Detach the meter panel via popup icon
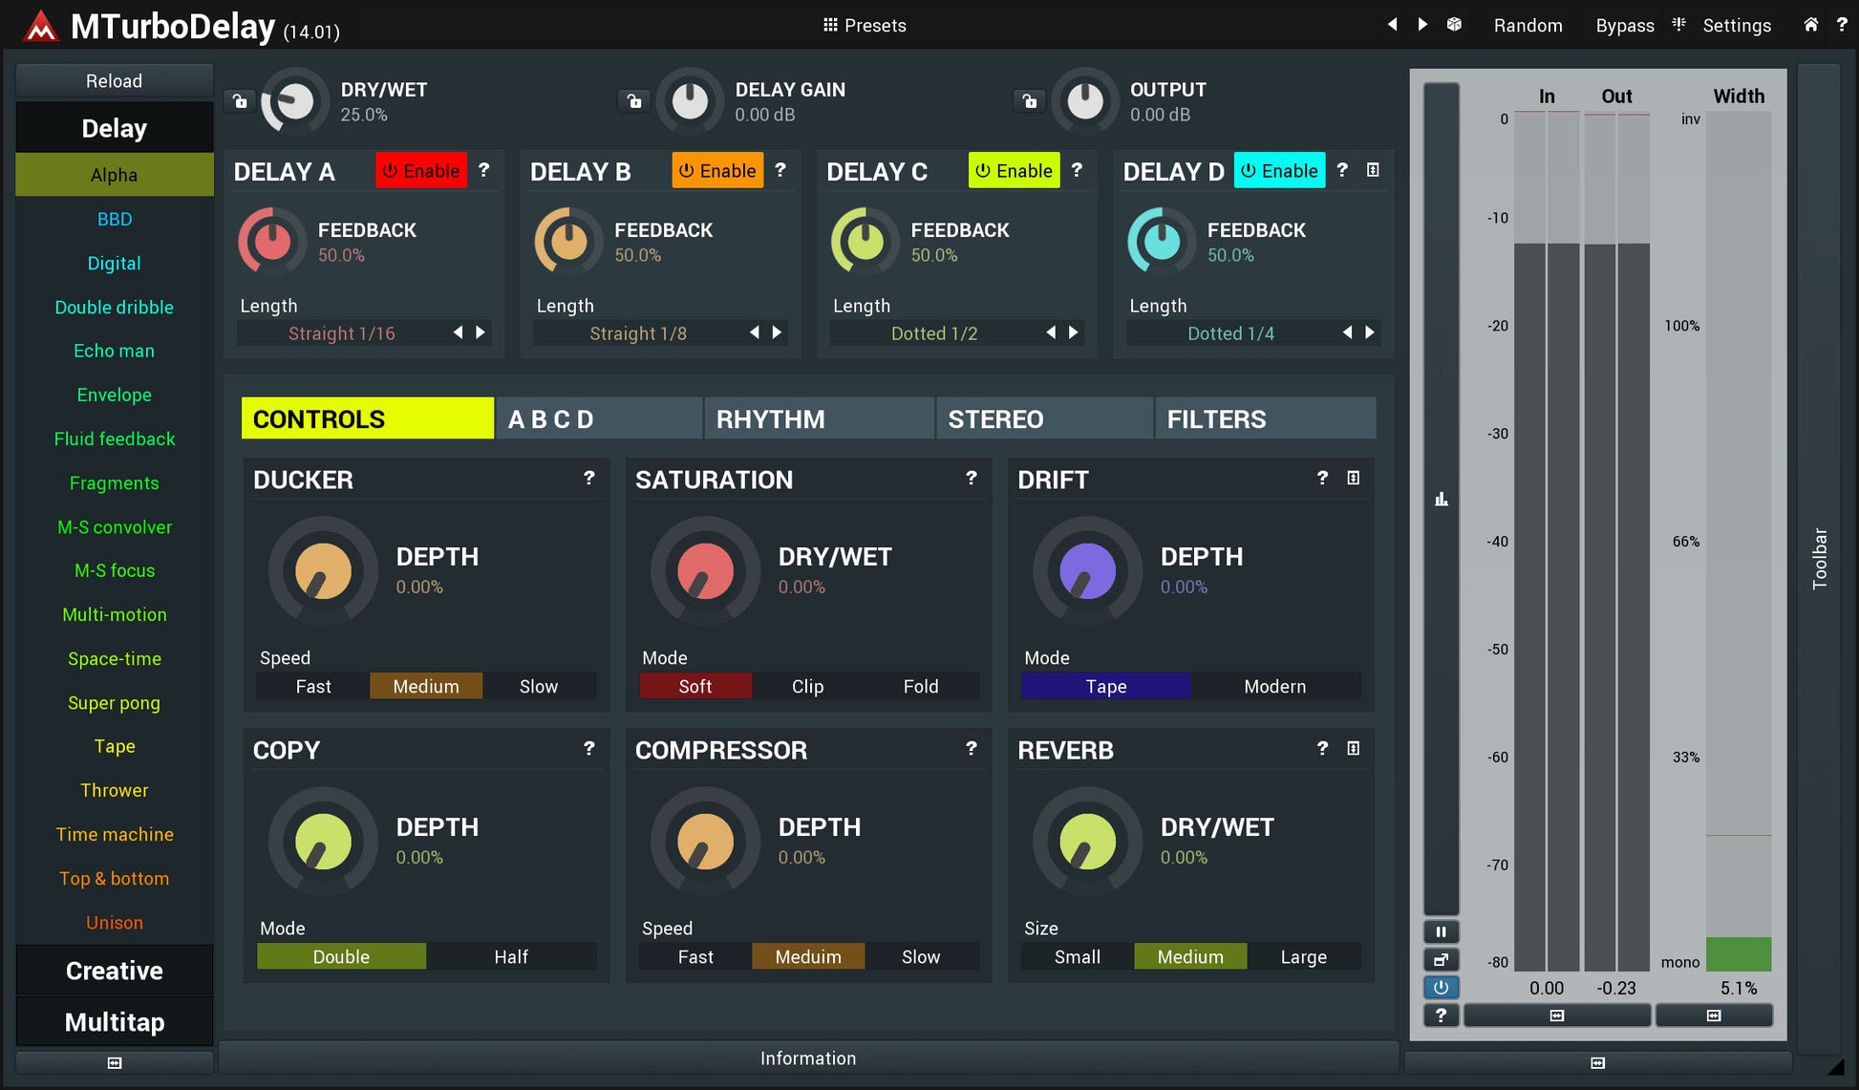This screenshot has width=1859, height=1090. click(1441, 959)
